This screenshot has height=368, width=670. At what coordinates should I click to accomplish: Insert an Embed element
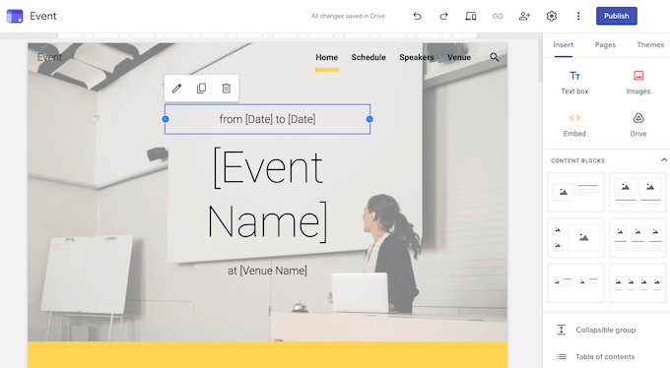574,125
